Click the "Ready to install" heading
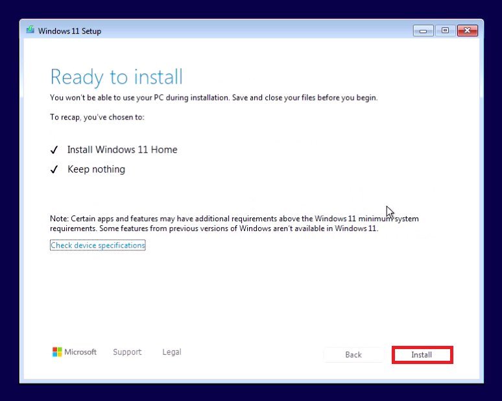This screenshot has height=401, width=502. (x=117, y=77)
